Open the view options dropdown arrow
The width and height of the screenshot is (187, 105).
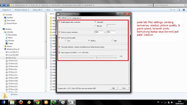point(174,10)
